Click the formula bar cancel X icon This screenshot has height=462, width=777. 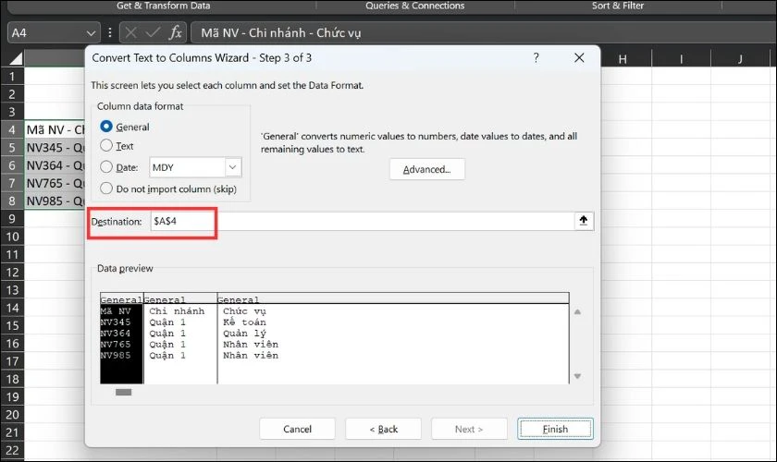131,32
